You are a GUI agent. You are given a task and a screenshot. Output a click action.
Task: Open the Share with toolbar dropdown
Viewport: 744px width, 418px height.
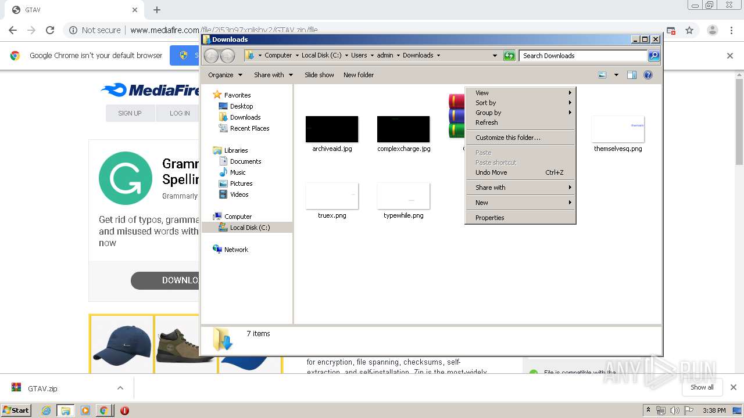coord(273,75)
